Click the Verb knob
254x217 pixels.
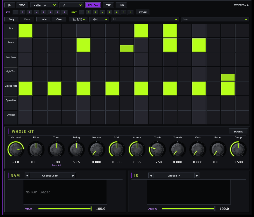[x=198, y=149]
